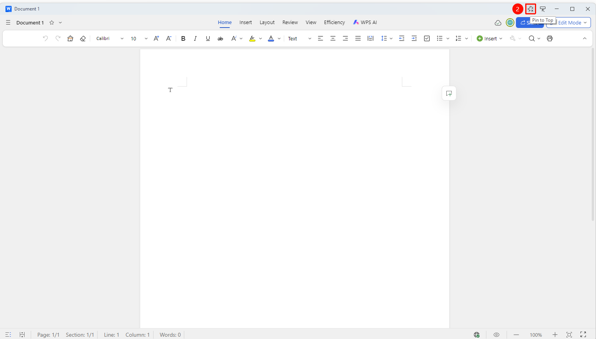Screen dimensions: 596x339
Task: Click the Format Painter icon
Action: tap(70, 38)
